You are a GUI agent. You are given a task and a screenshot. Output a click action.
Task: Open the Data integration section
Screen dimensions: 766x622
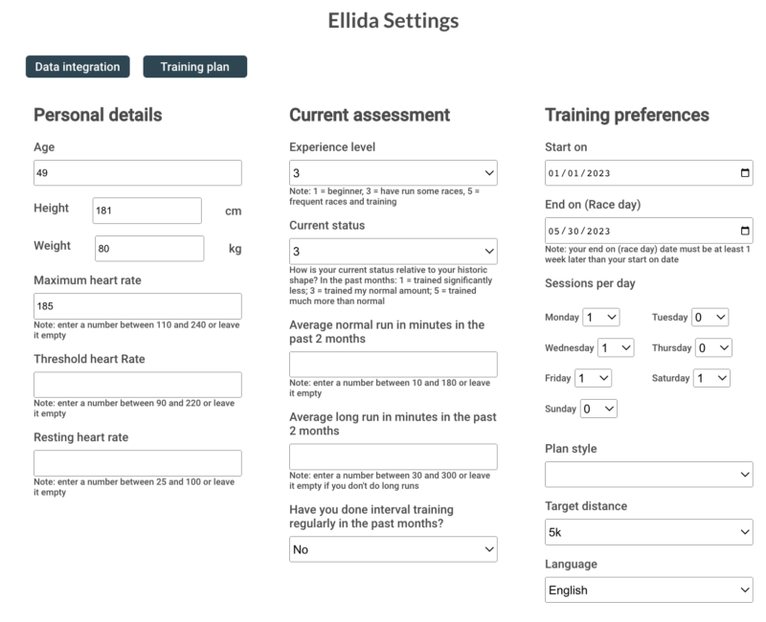pos(78,67)
